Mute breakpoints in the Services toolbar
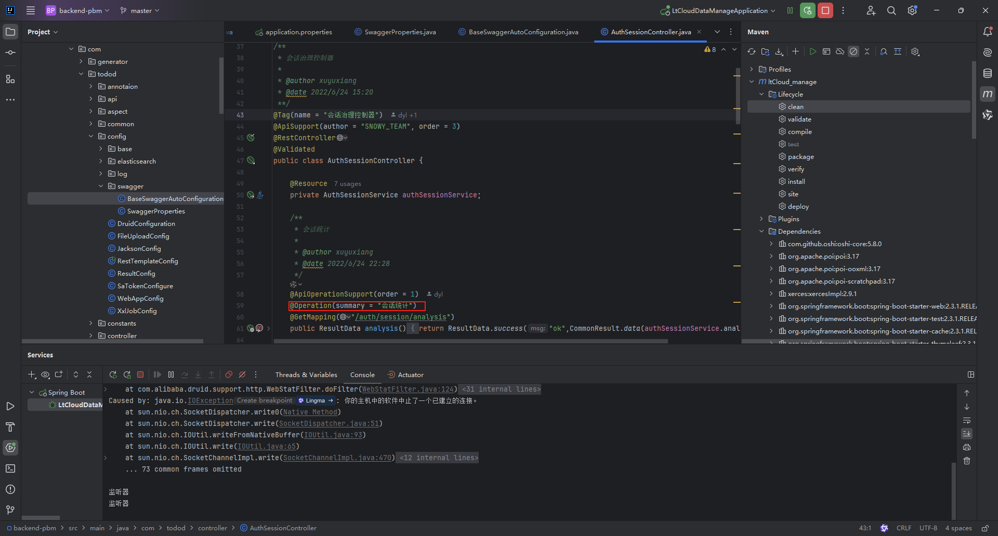Image resolution: width=998 pixels, height=536 pixels. click(242, 374)
